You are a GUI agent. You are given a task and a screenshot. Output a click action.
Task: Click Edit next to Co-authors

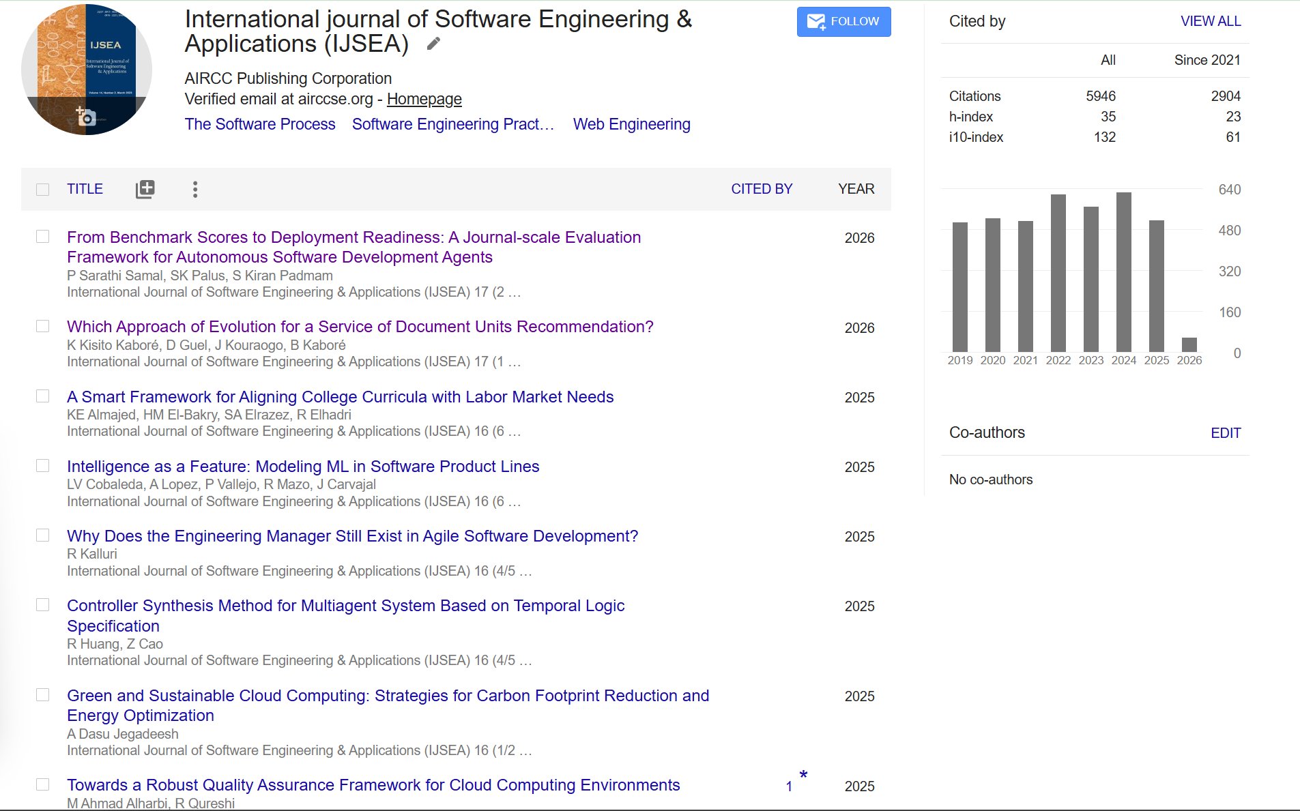[x=1226, y=433]
